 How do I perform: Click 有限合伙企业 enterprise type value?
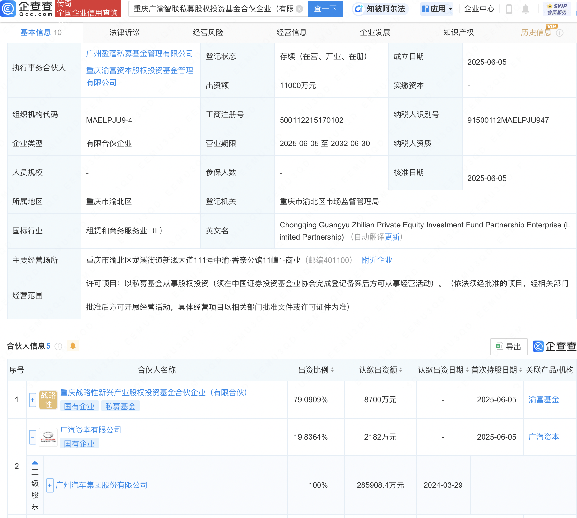click(x=109, y=144)
